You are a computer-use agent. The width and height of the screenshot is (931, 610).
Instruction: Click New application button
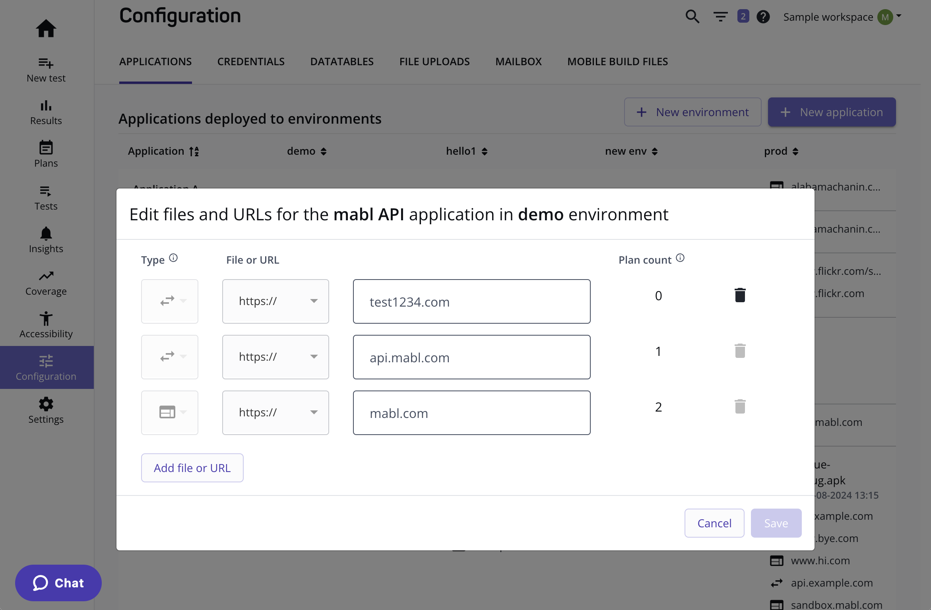point(832,112)
